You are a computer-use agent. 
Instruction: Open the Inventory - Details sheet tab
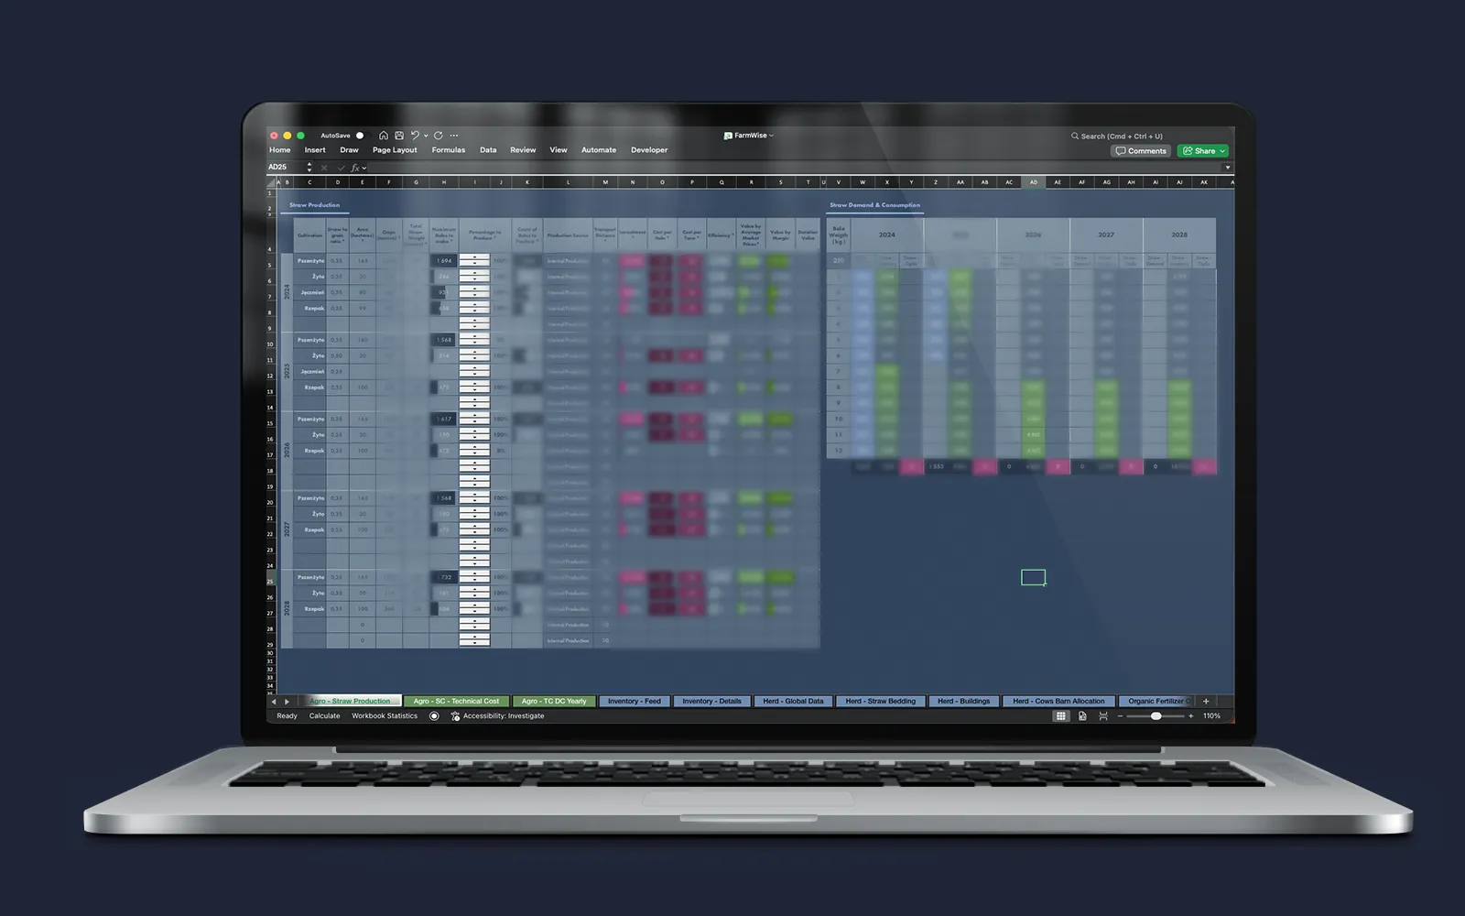(x=711, y=701)
